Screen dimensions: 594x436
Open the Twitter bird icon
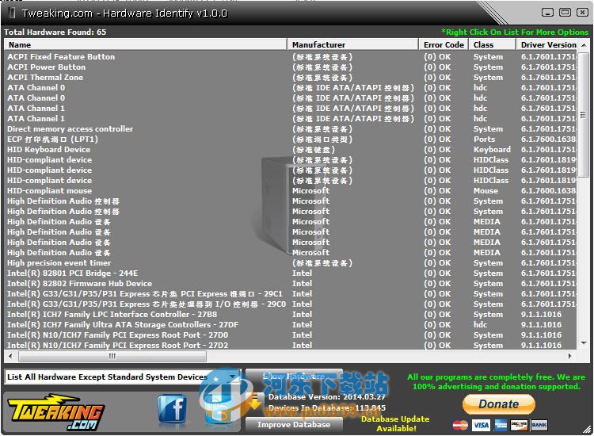(x=219, y=410)
